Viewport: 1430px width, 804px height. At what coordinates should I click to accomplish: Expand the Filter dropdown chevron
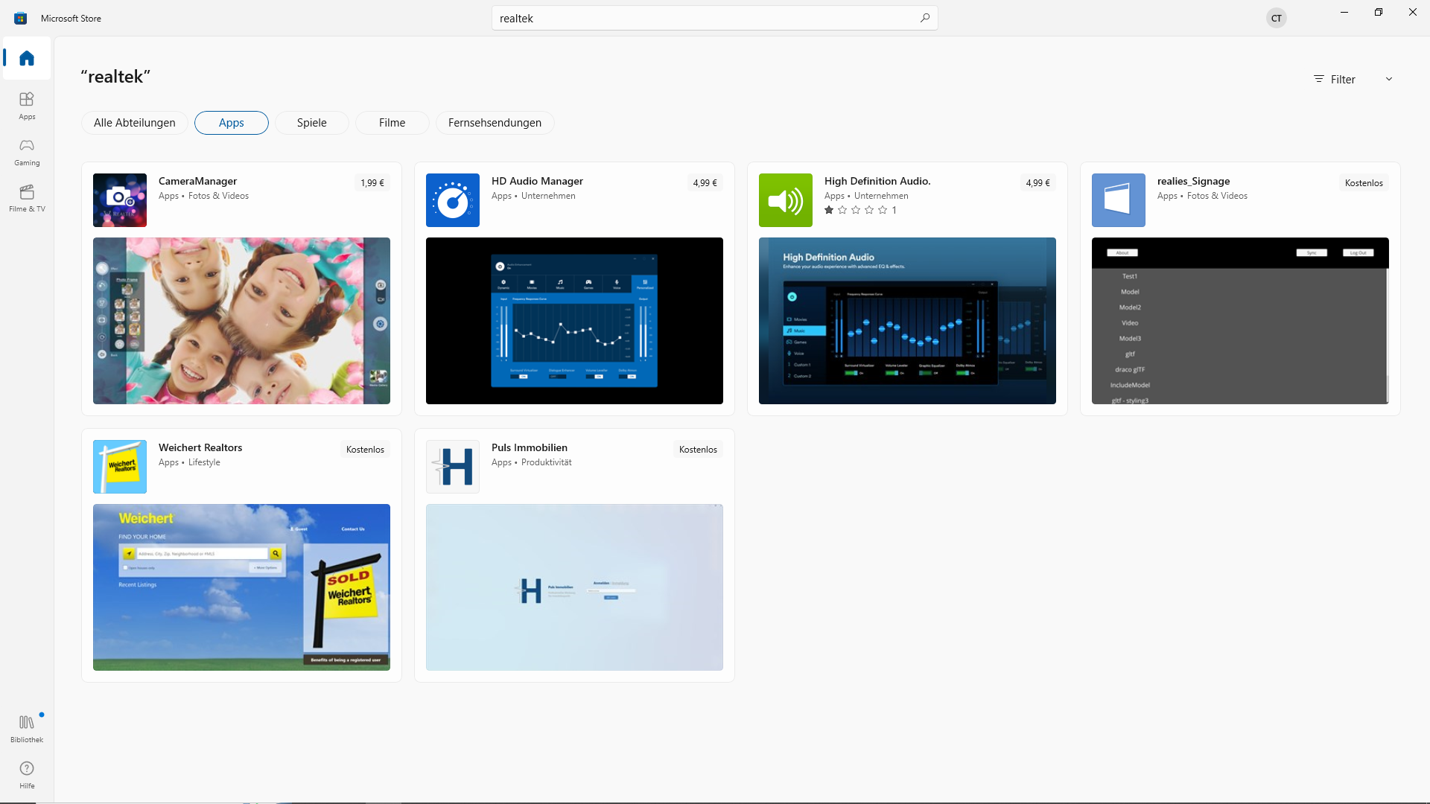click(1389, 79)
